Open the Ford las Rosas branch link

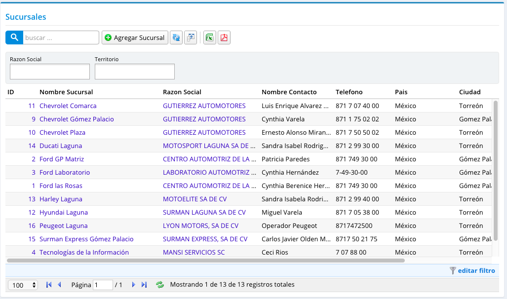point(61,186)
